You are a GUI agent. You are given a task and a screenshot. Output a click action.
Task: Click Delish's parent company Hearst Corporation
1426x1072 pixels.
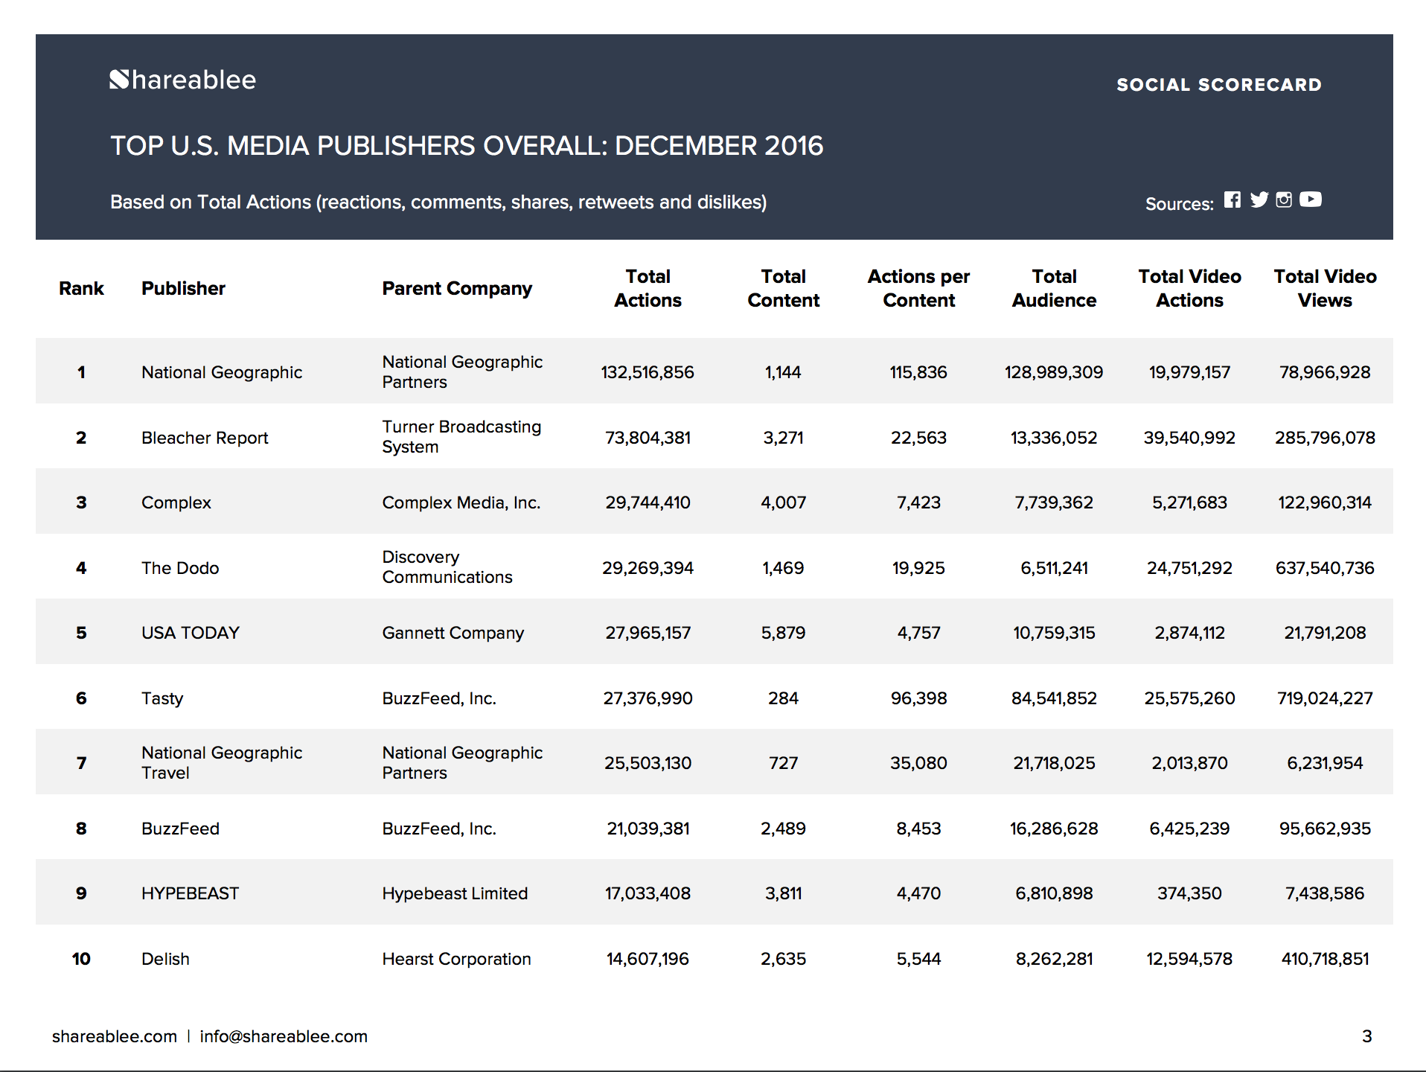(x=456, y=959)
